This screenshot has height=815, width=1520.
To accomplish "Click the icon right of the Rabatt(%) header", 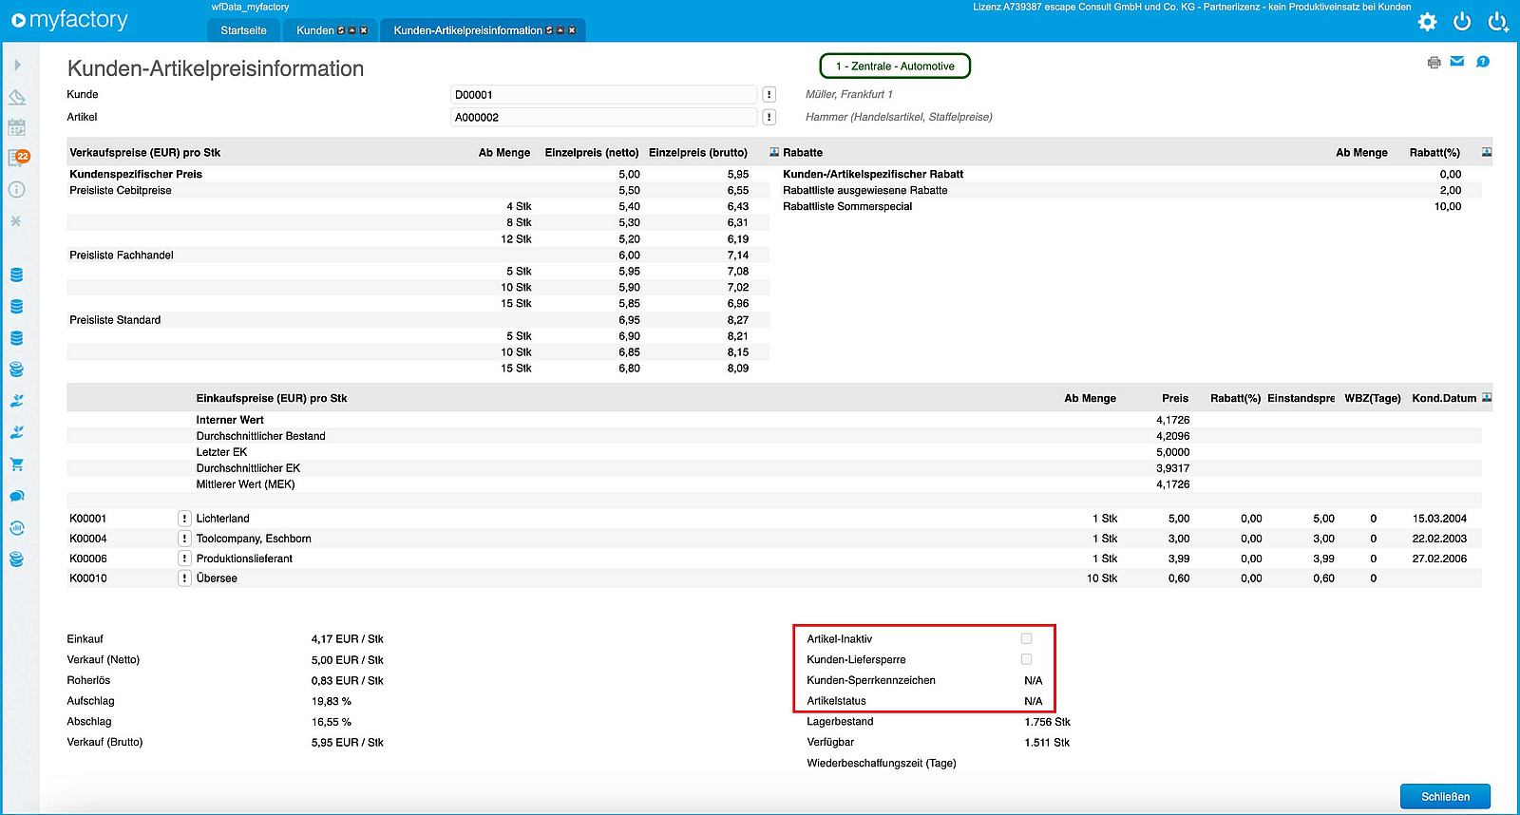I will [1487, 152].
